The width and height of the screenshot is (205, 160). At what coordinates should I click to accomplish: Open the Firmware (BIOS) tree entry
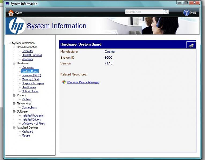(31, 75)
